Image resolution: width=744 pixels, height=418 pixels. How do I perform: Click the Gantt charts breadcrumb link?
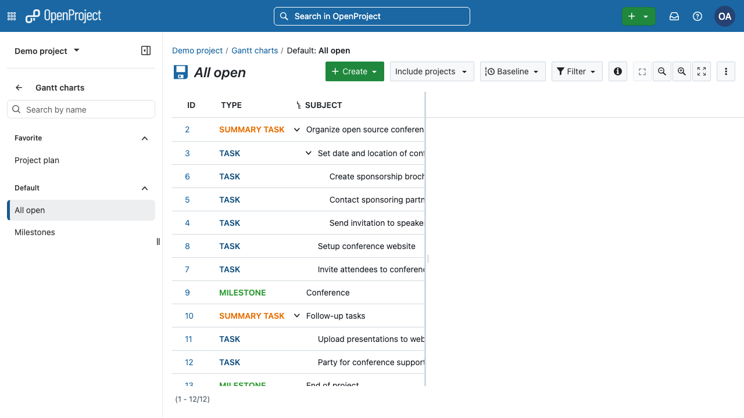click(255, 51)
